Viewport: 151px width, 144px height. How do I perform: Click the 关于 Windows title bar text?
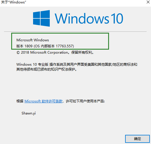tap(14, 2)
